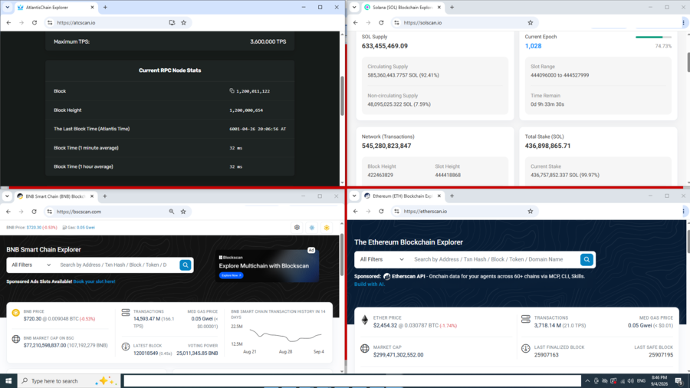Click the yellow BNB network icon on BscScan header
The width and height of the screenshot is (690, 388).
click(x=327, y=228)
